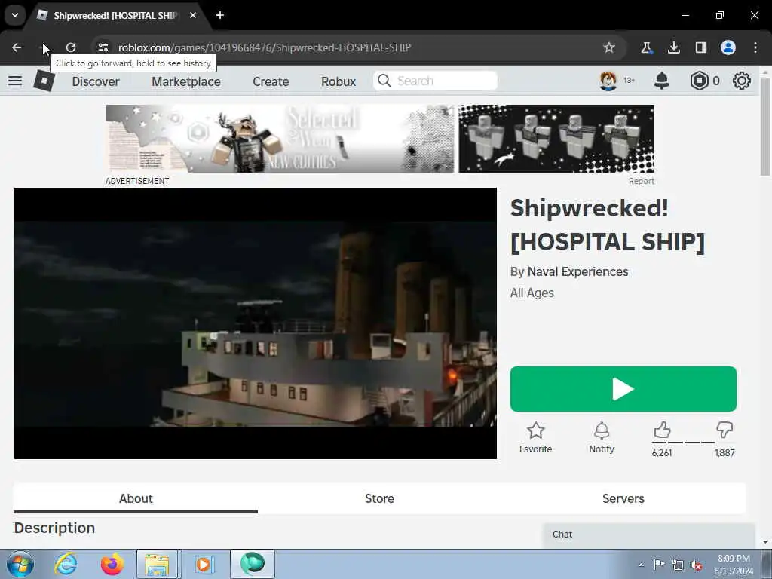The height and width of the screenshot is (579, 772).
Task: Click the clothing advertisement banner
Action: click(380, 139)
